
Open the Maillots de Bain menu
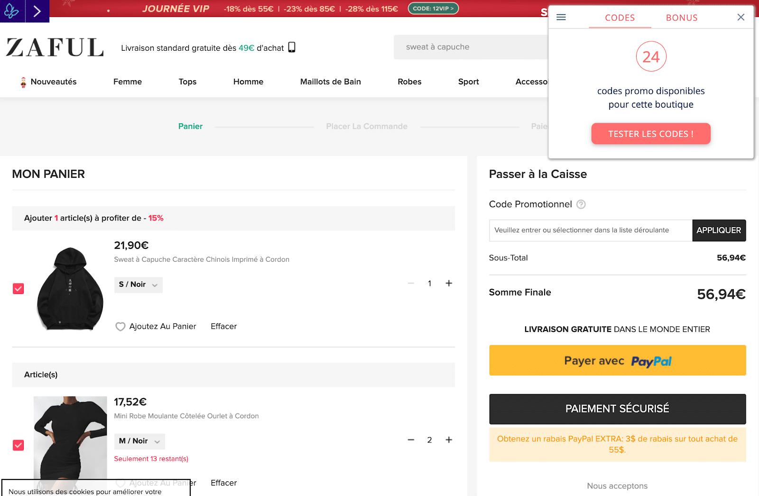tap(331, 82)
